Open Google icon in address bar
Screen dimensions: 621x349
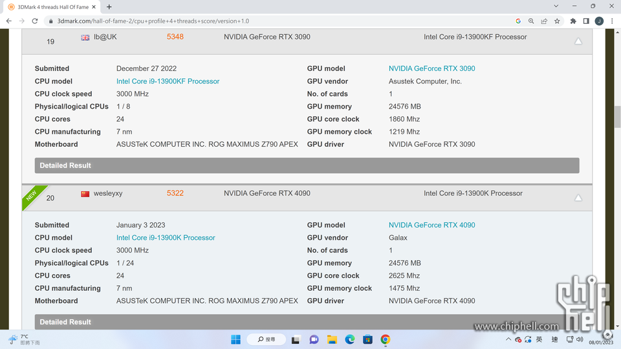click(518, 21)
